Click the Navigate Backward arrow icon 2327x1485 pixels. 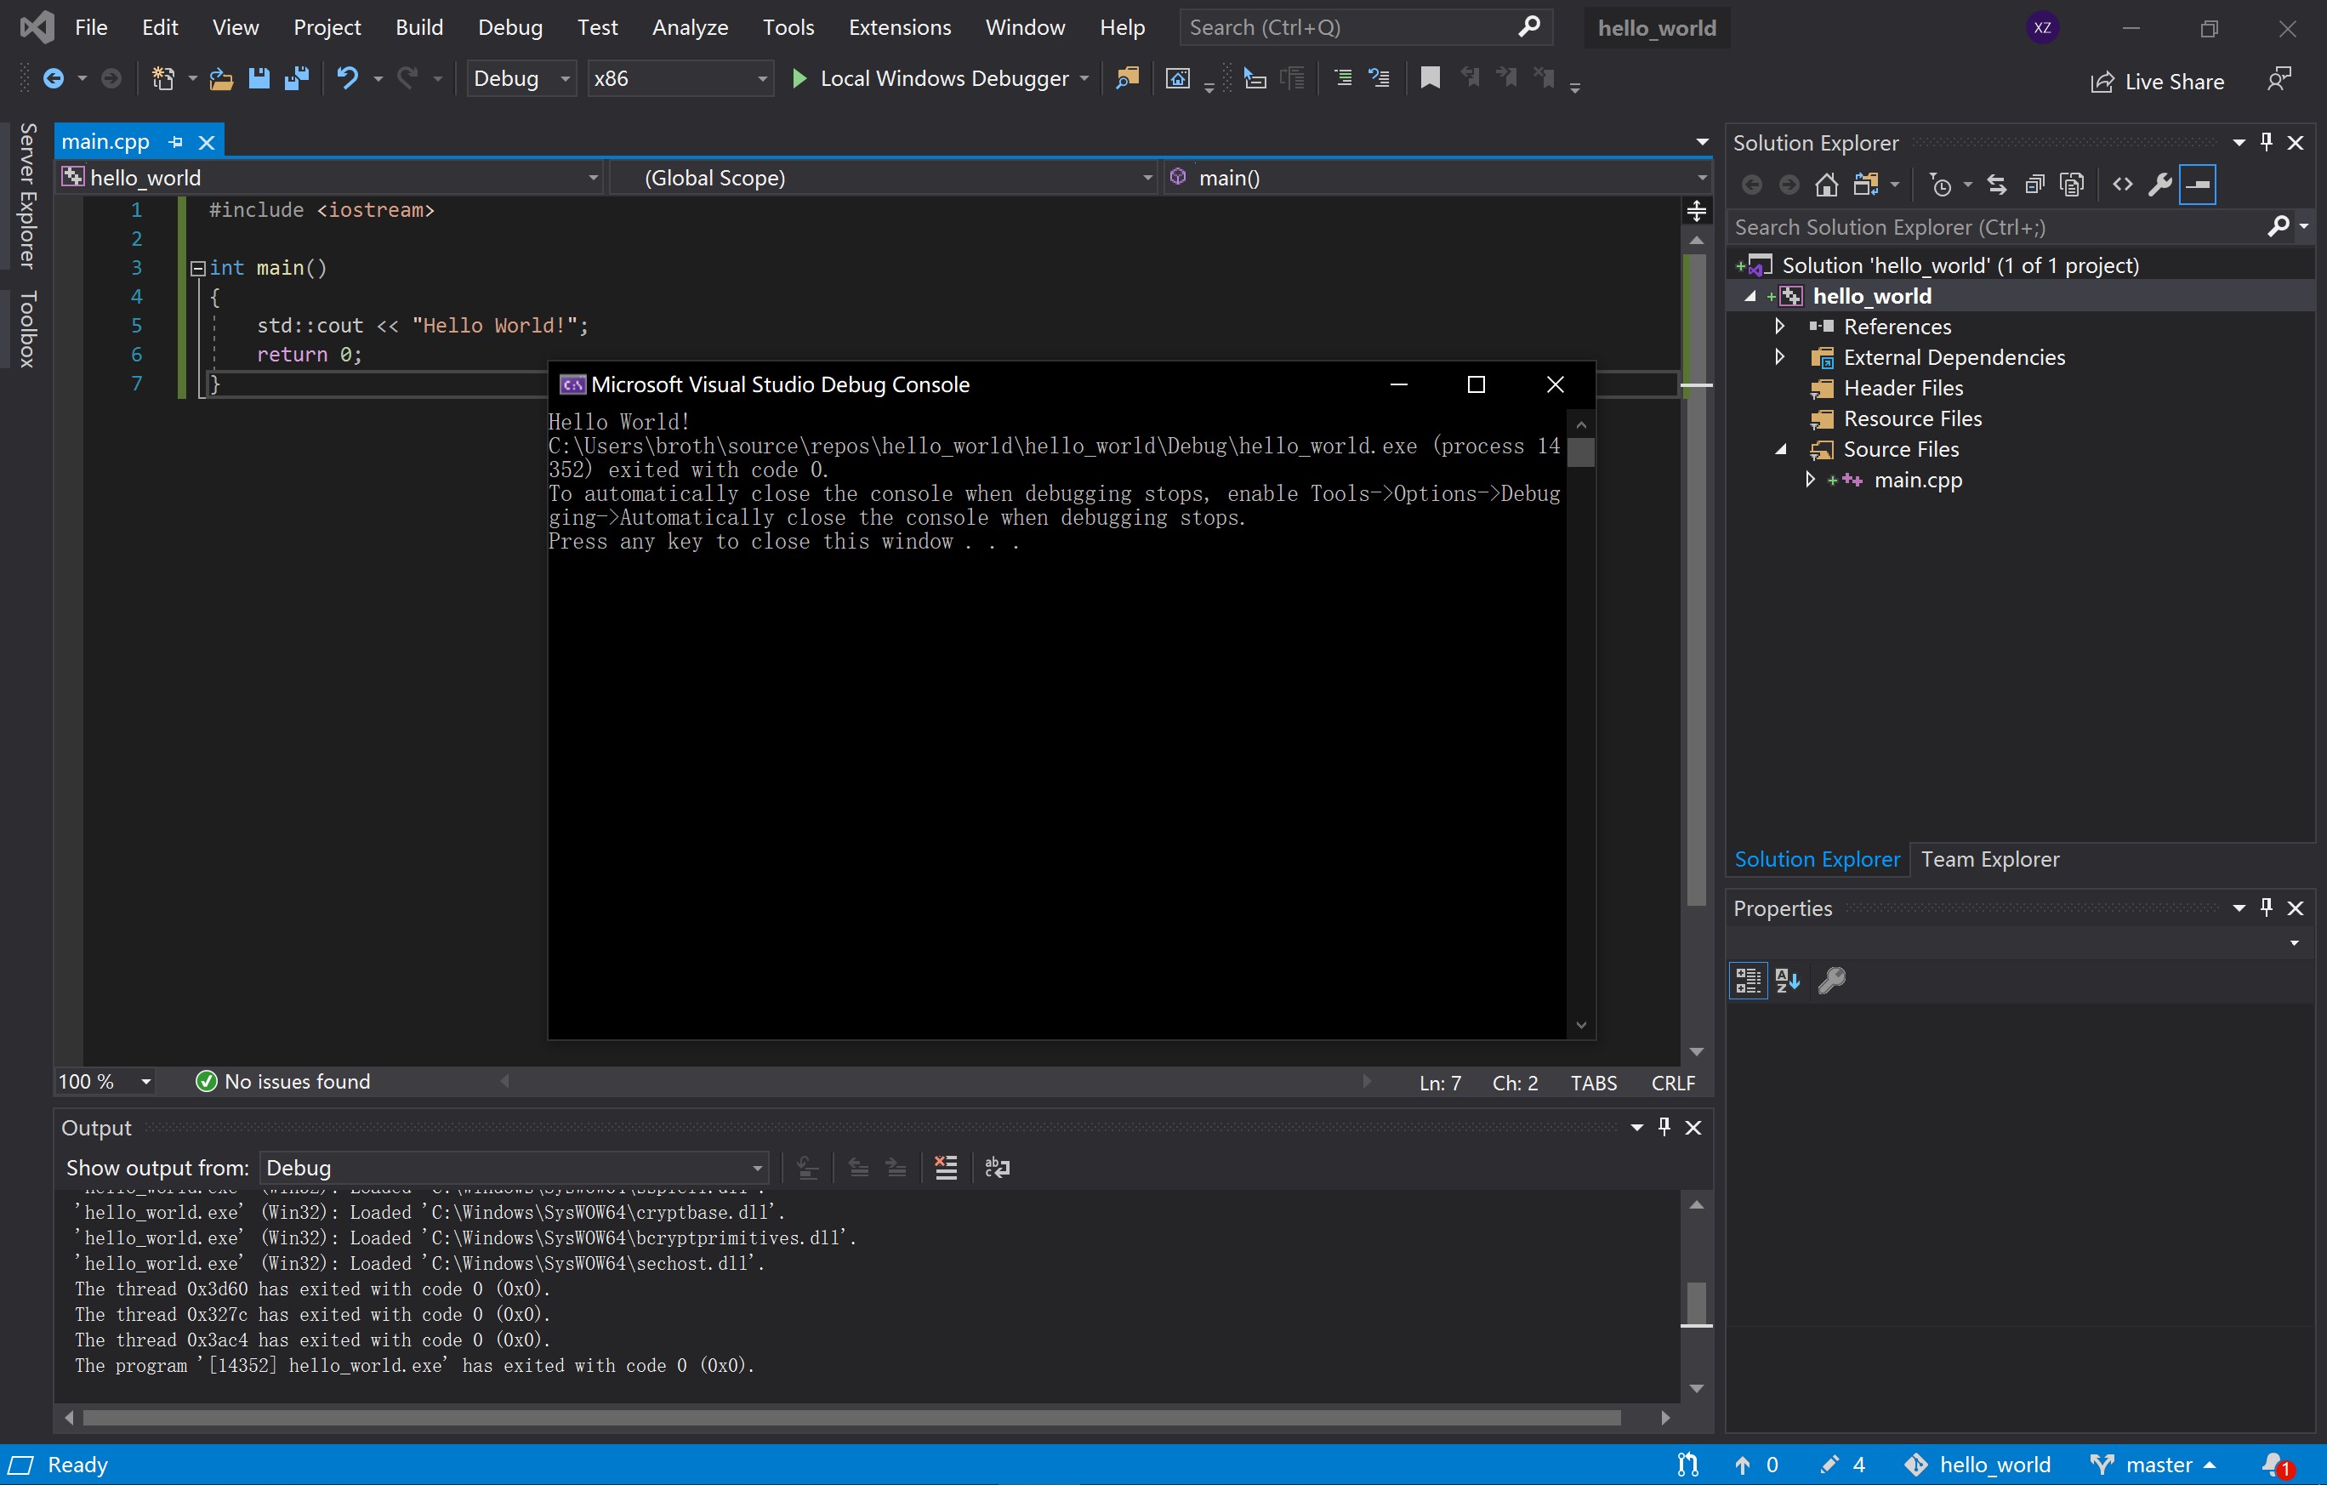tap(53, 78)
